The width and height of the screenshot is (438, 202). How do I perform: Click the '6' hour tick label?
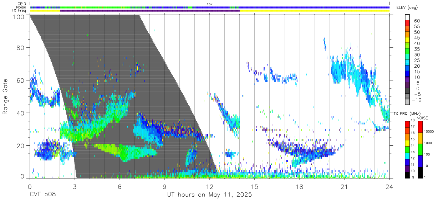(120, 187)
